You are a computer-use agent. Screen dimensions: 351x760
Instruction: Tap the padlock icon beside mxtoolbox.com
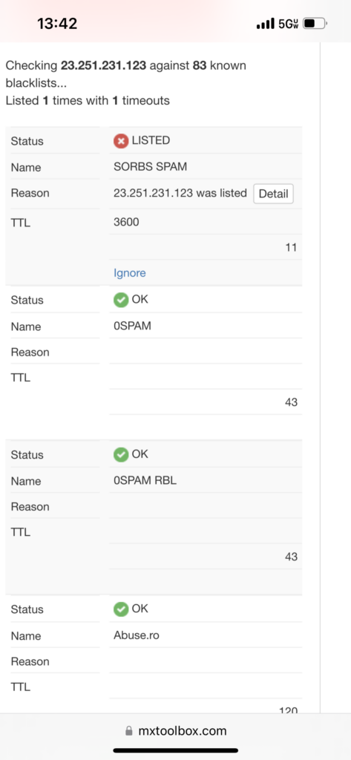[128, 731]
